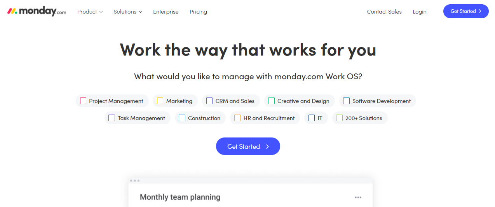The height and width of the screenshot is (207, 495).
Task: Go to Pricing
Action: [198, 12]
